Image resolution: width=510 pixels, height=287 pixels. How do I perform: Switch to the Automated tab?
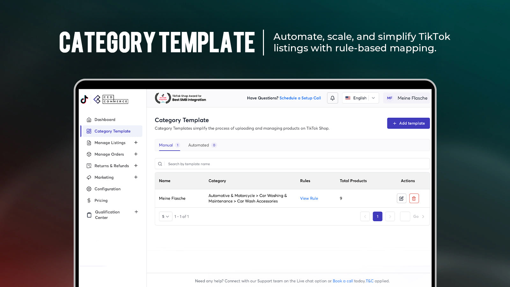[x=202, y=145]
